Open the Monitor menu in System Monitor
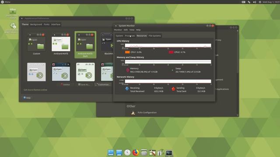The image size is (280, 157). click(118, 30)
